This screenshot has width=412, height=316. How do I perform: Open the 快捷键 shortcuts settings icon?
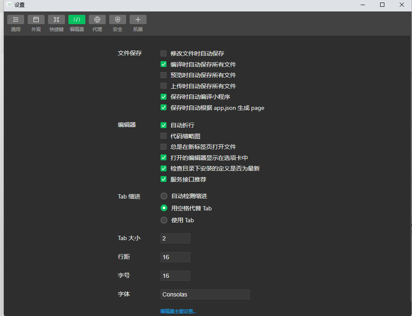click(x=56, y=20)
